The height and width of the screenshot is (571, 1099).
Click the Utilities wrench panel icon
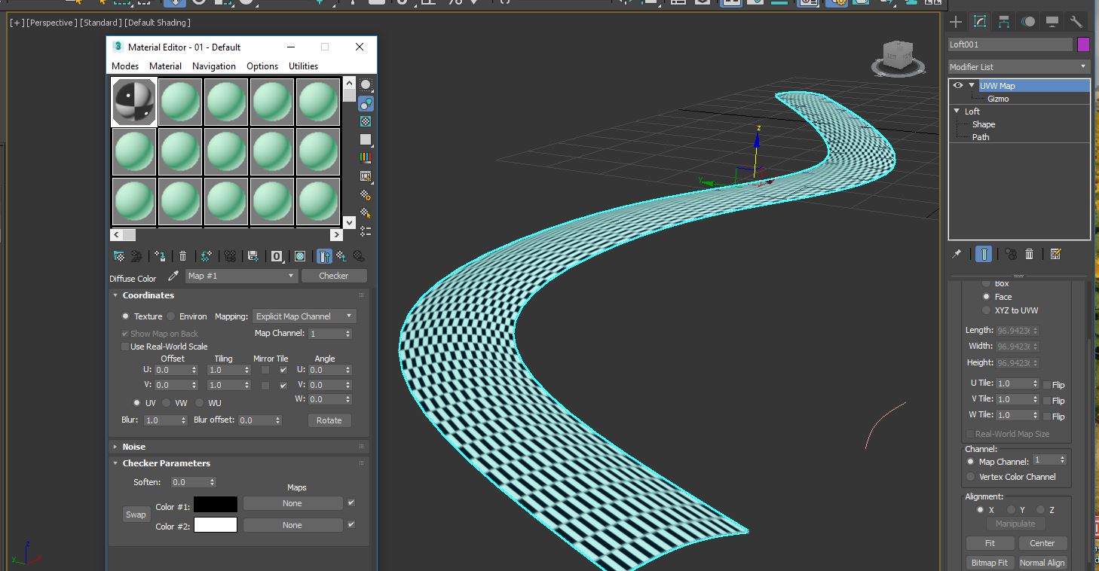pos(1076,22)
